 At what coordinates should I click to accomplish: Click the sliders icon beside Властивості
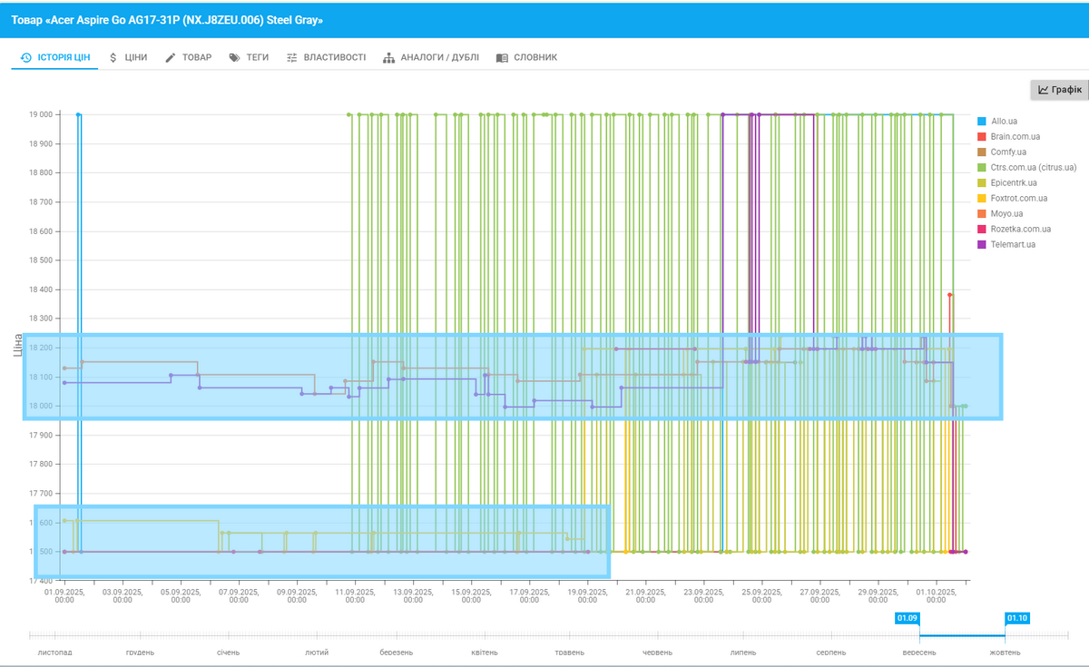coord(292,57)
